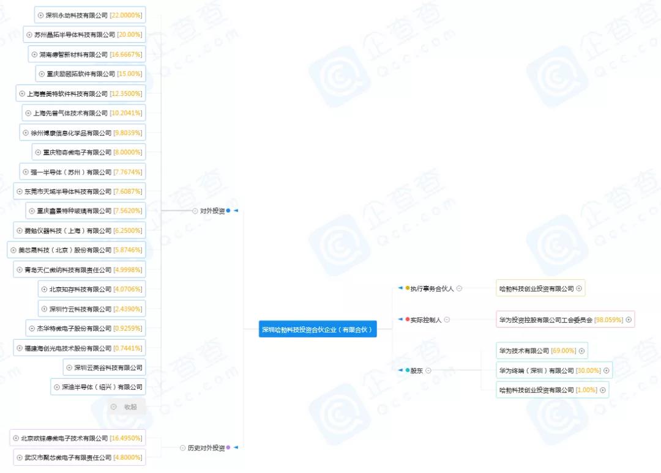Click the expand icon after 华为投资控股有限公司工会委员会
Screen dimensions: 661x473
point(627,319)
